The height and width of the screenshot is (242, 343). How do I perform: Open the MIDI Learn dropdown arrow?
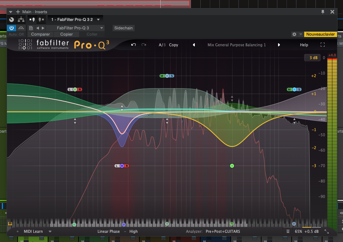click(50, 231)
